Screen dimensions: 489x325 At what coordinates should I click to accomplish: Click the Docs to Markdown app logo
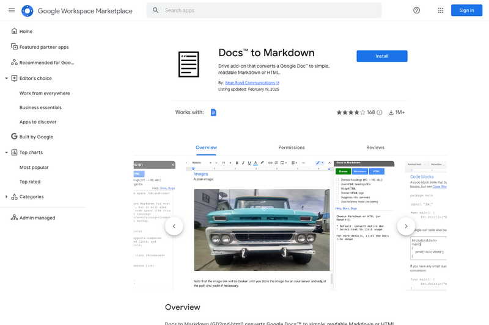(189, 65)
